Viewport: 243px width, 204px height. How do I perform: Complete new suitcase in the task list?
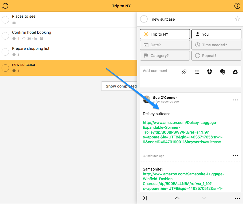pos(5,68)
